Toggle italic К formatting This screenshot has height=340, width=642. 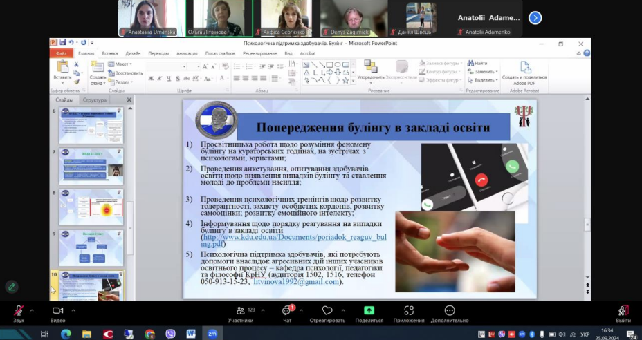[x=160, y=79]
